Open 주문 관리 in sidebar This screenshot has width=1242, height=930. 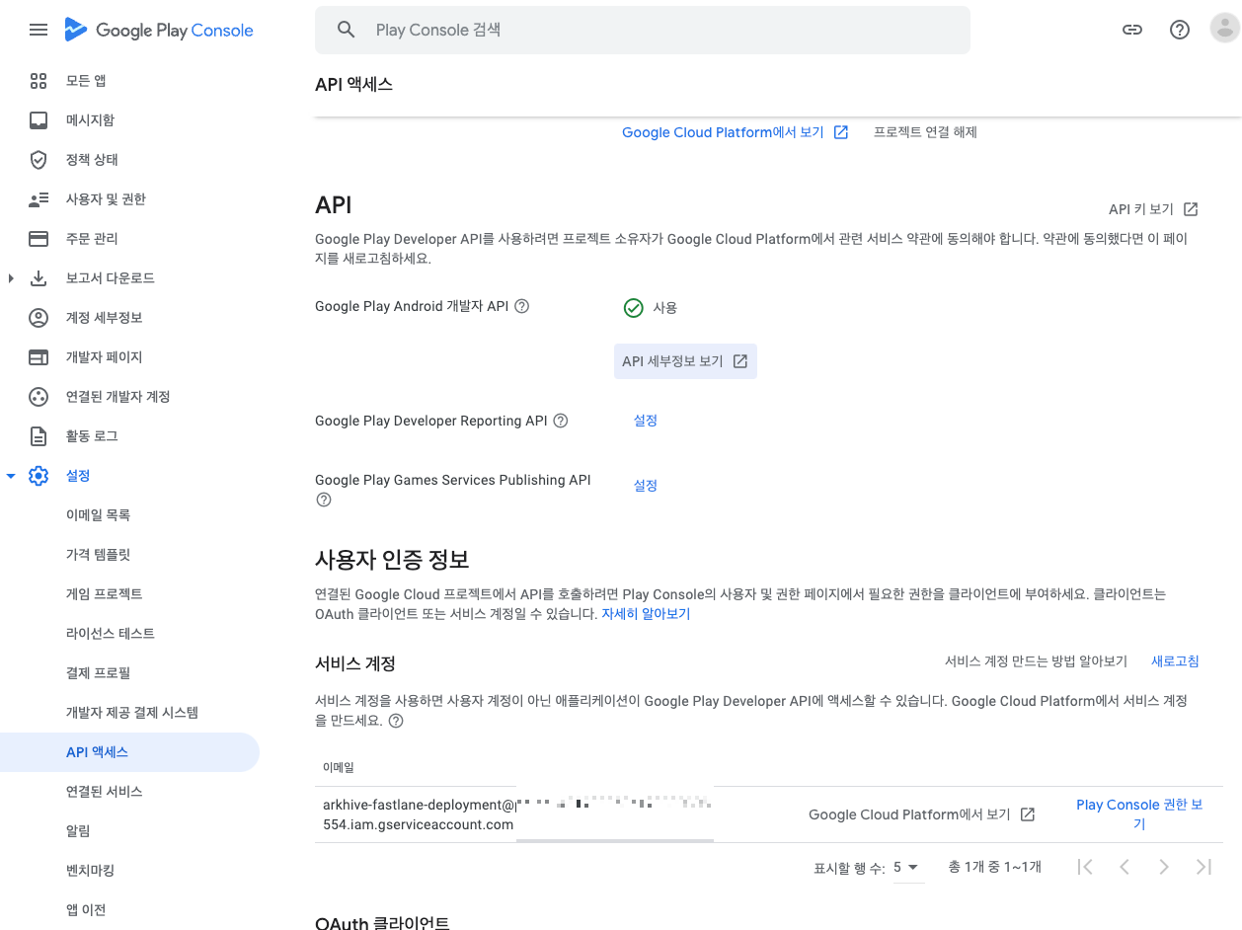92,239
